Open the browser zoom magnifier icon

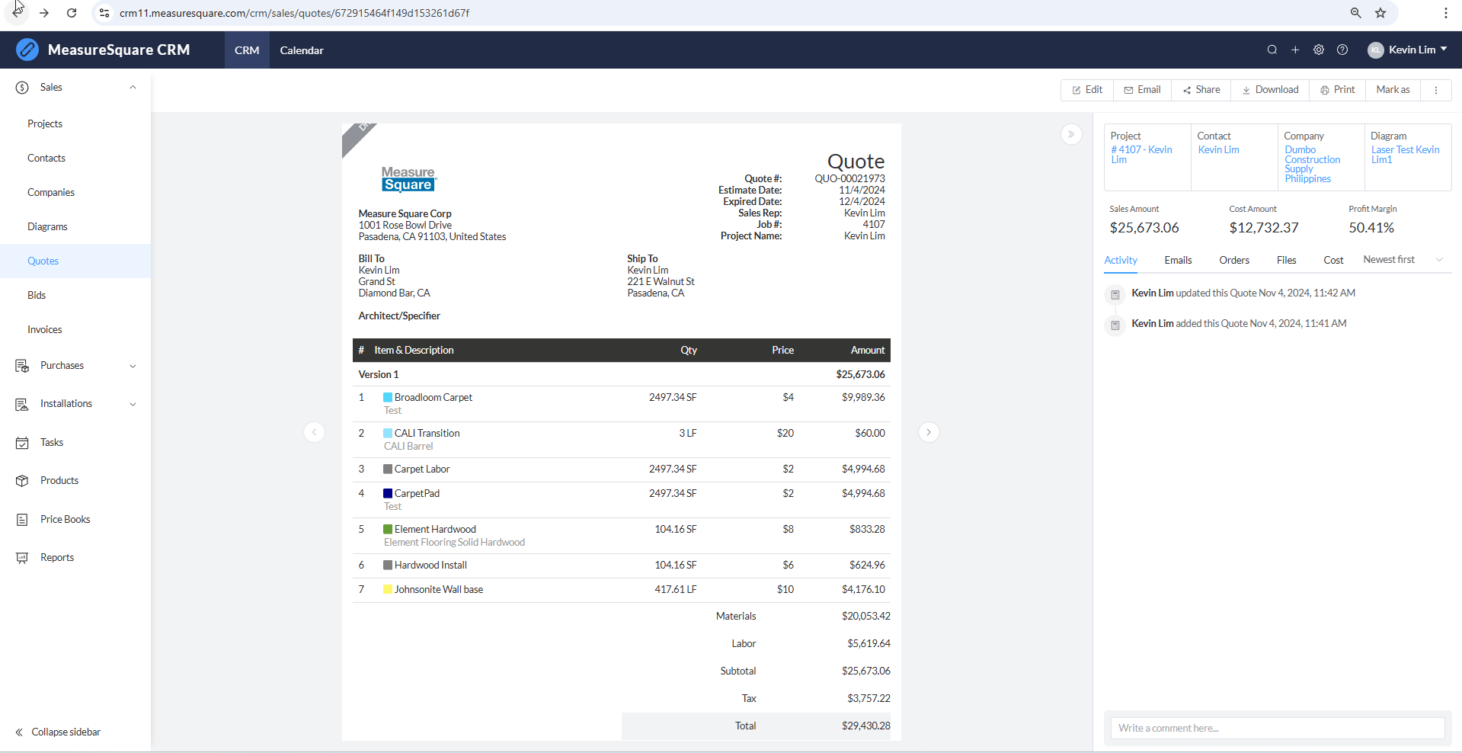1356,13
